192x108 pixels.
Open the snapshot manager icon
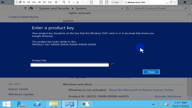point(78,2)
